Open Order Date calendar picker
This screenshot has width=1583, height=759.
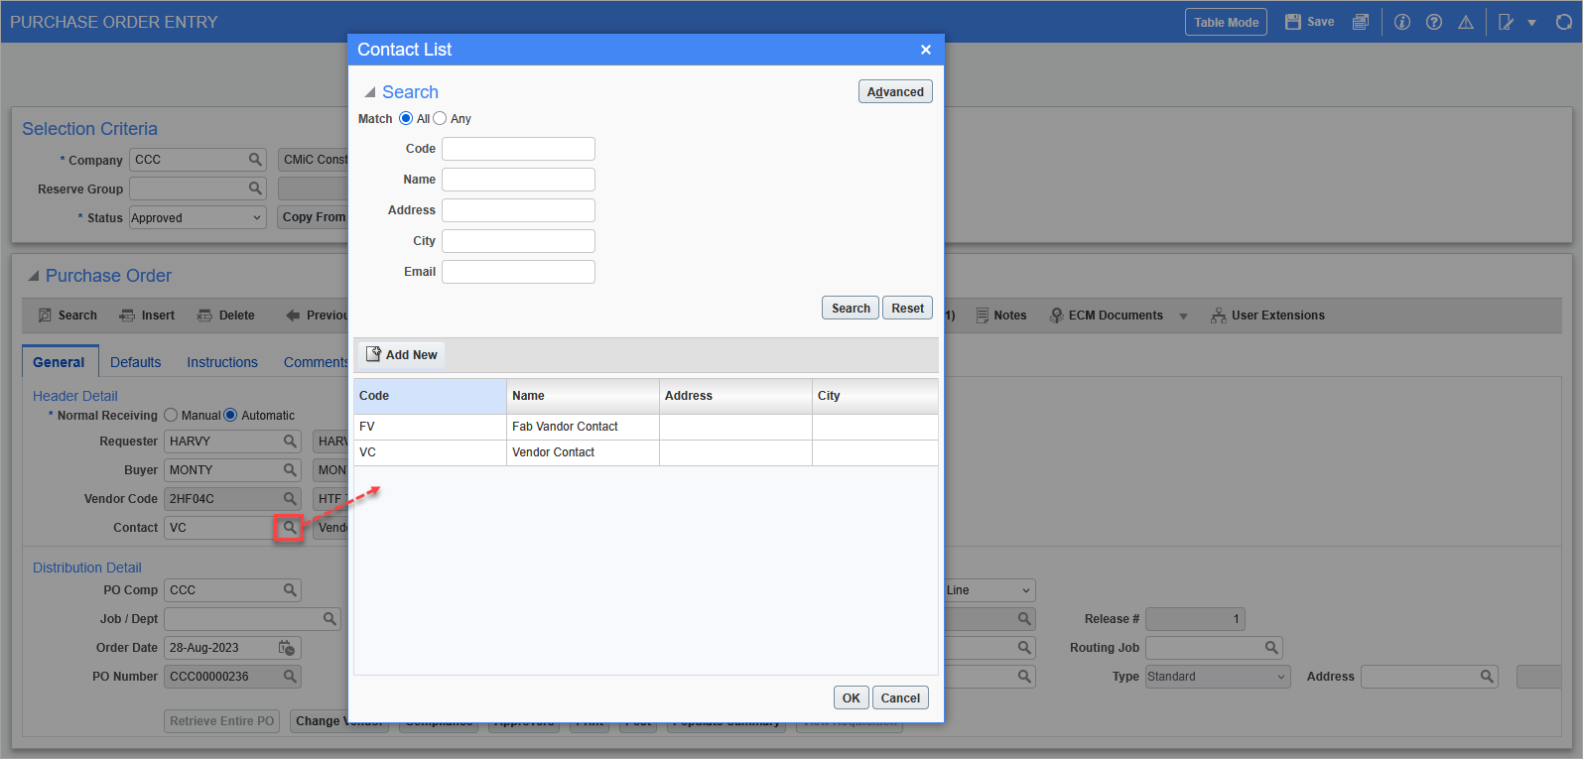[287, 648]
